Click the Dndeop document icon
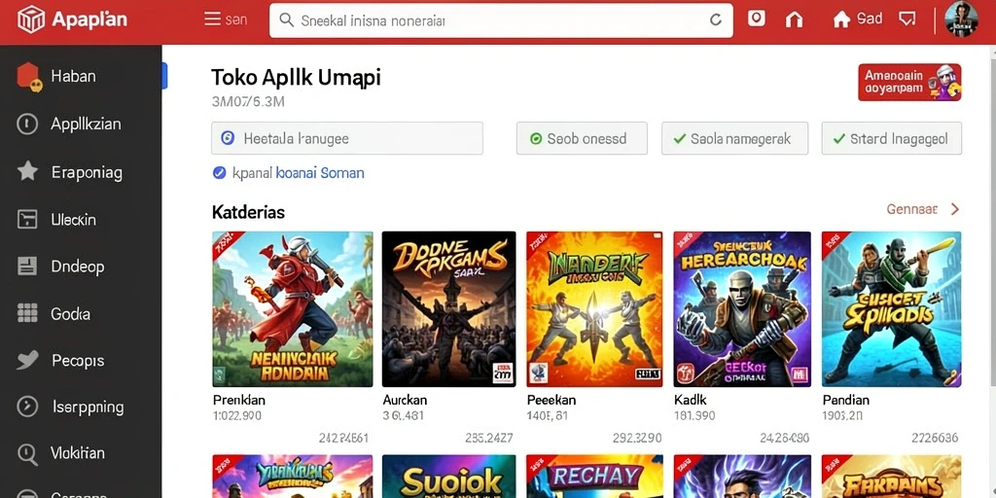Viewport: 996px width, 498px height. click(27, 267)
